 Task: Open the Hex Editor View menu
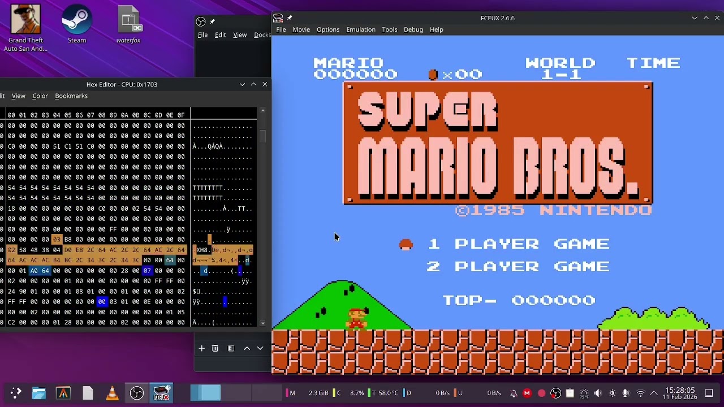[x=19, y=96]
